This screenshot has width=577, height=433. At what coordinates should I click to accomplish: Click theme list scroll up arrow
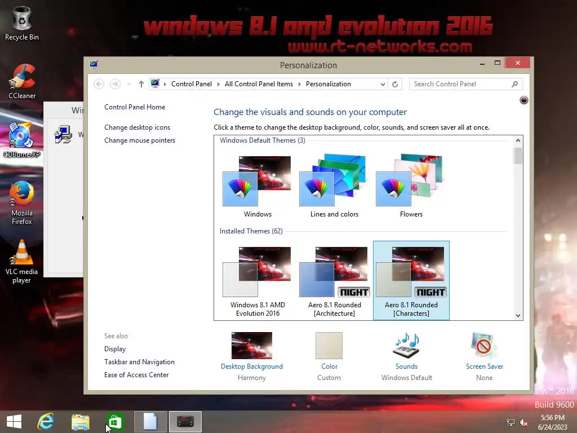point(518,140)
